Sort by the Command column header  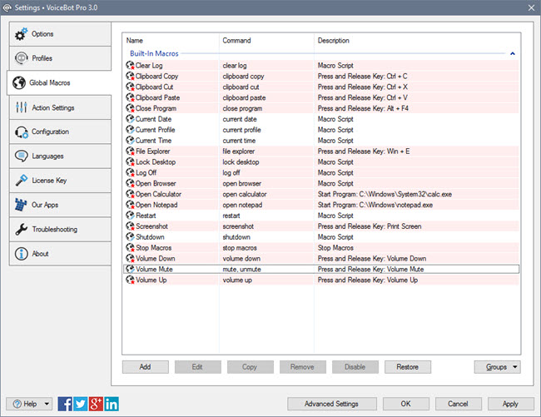coord(236,40)
